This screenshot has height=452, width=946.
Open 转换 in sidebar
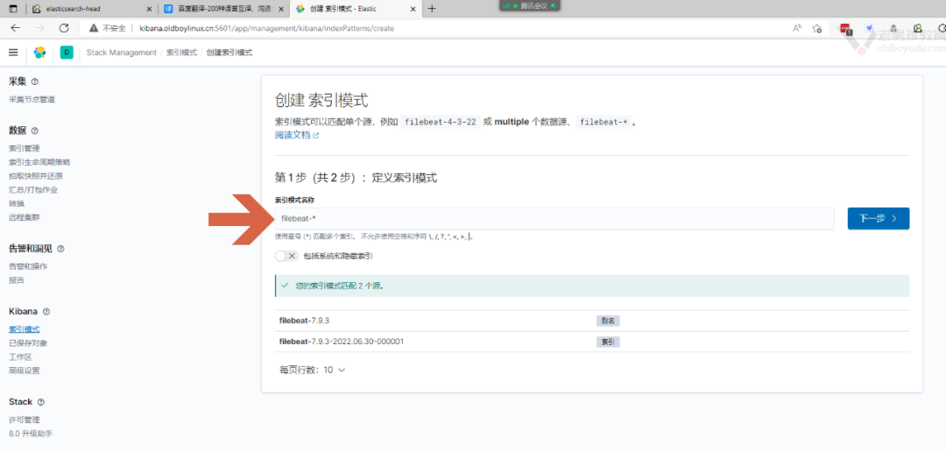17,204
